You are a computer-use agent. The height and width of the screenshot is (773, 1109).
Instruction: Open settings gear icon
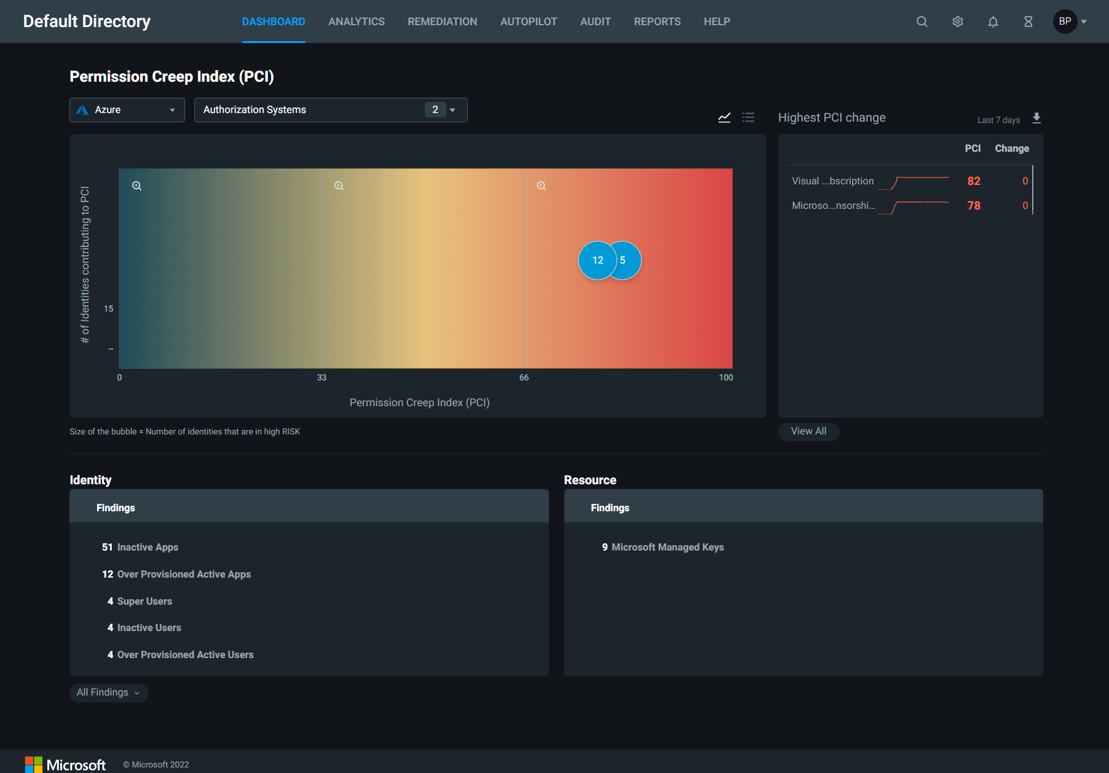(x=957, y=22)
